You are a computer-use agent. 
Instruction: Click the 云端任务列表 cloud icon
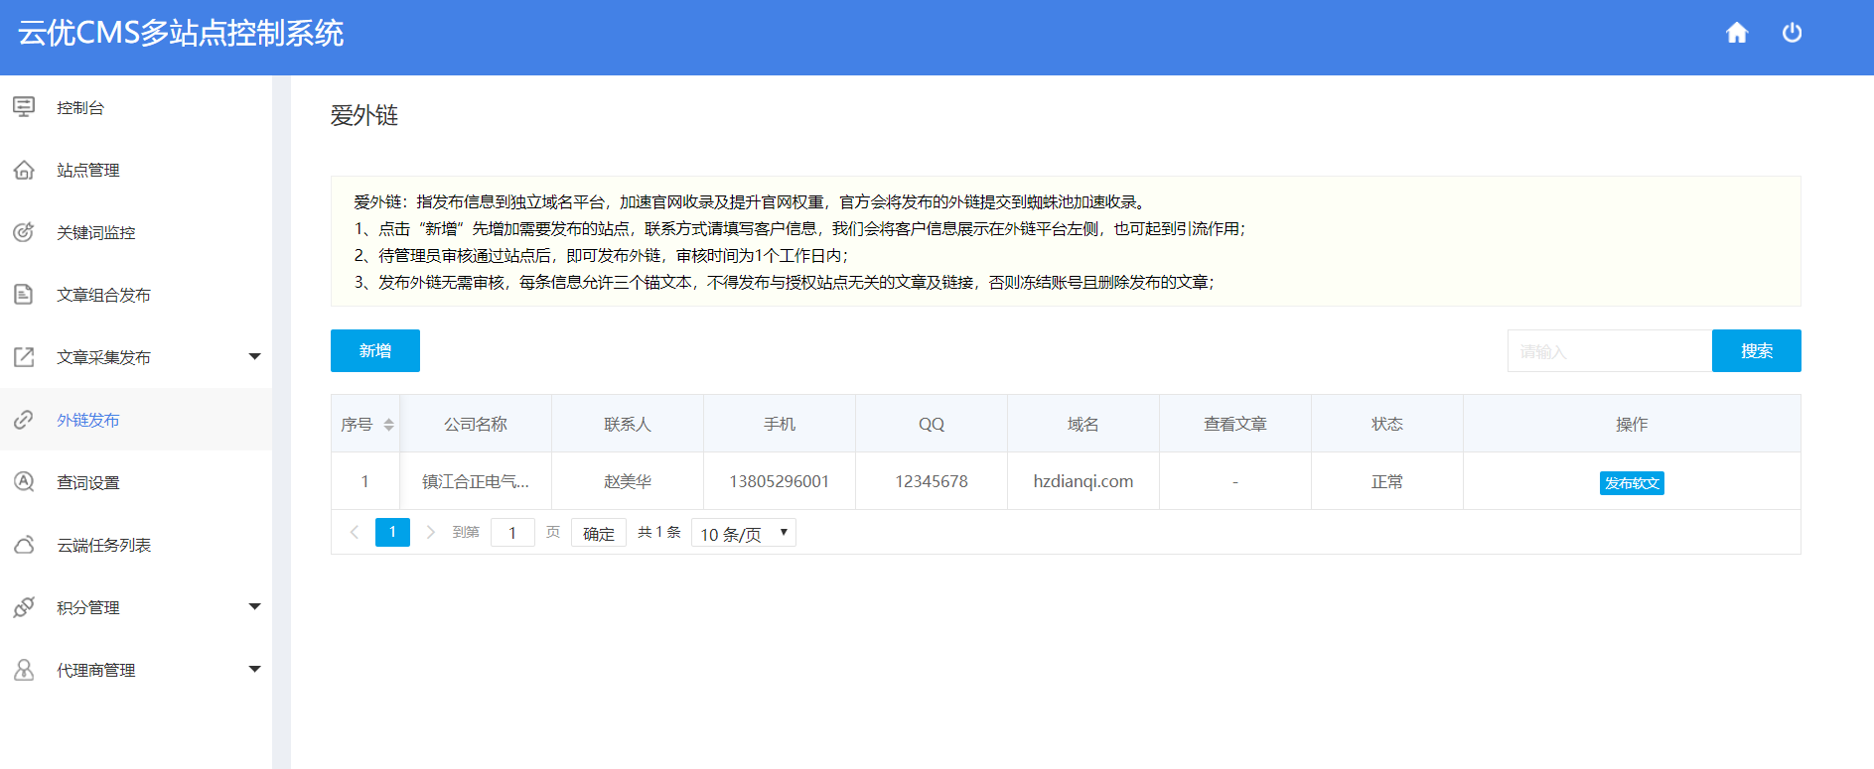[24, 545]
